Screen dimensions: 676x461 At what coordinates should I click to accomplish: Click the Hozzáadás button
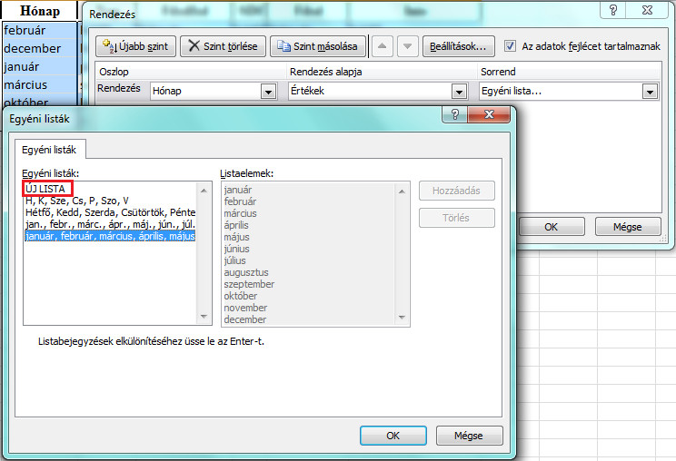click(x=456, y=191)
